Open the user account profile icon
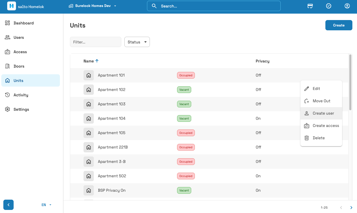This screenshot has height=213, width=357. coord(347,6)
